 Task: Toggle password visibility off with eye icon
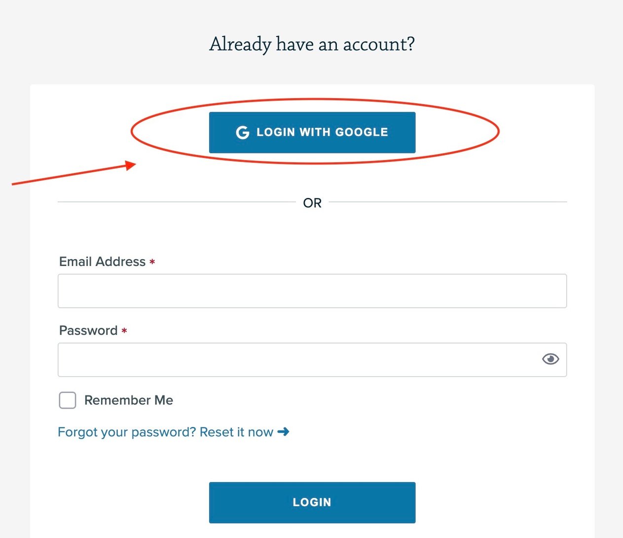tap(550, 359)
